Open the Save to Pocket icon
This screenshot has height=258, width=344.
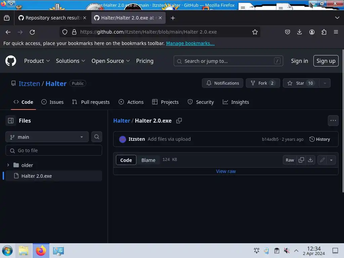coord(288,32)
